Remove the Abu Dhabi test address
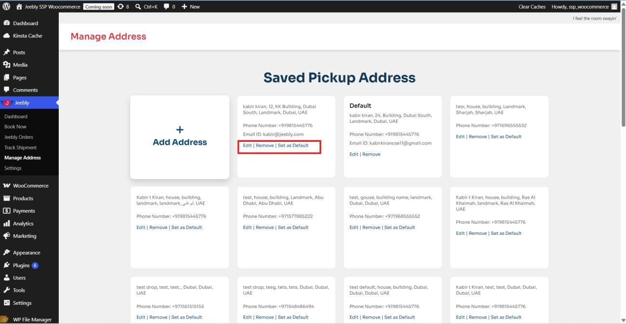 (x=265, y=228)
